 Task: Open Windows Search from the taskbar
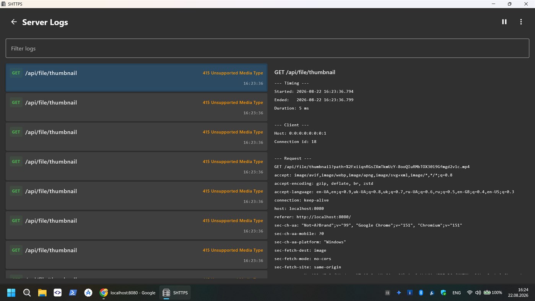coord(27,293)
